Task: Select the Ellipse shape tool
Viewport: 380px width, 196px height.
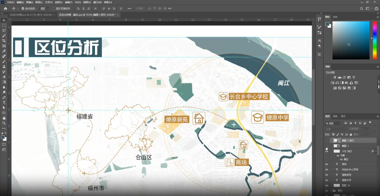Action: coord(4,113)
